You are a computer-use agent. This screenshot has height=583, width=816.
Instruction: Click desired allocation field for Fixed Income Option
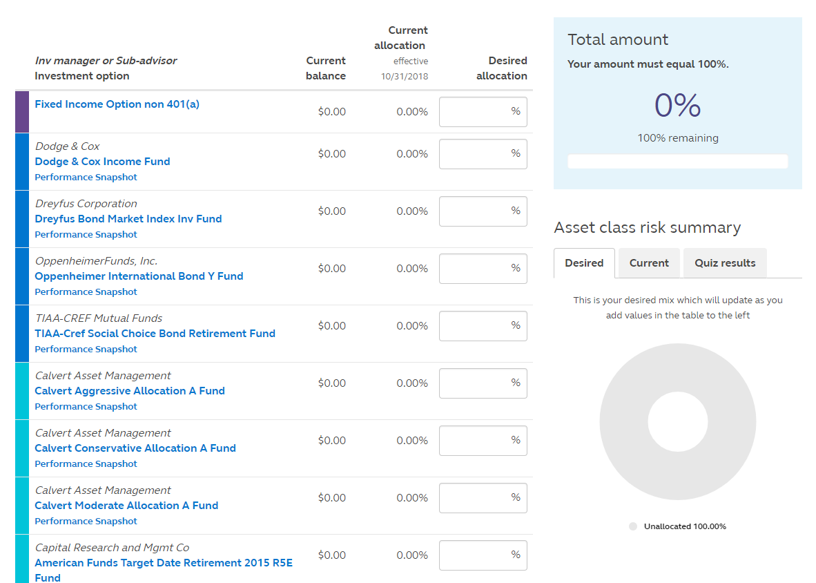point(483,112)
